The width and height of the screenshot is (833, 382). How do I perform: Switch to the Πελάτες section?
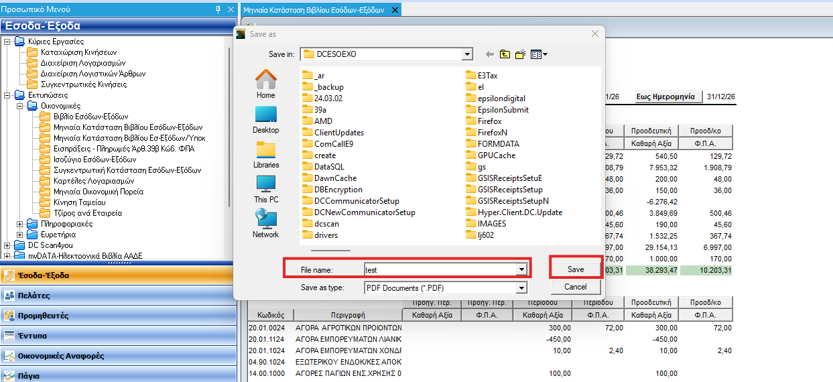click(x=117, y=296)
